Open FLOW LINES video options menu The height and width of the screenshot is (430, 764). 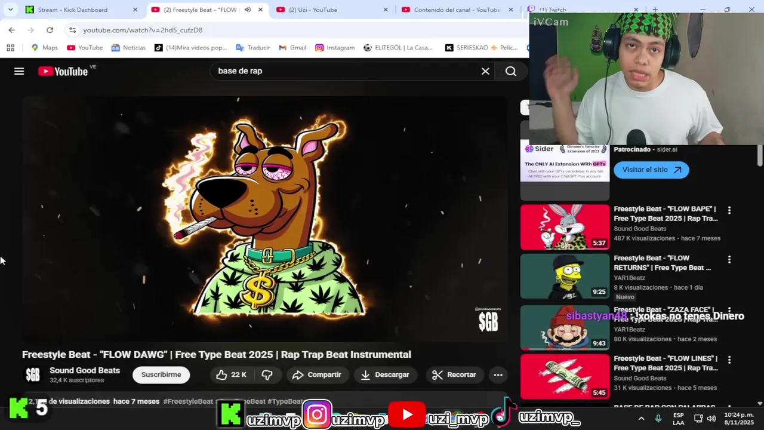pos(729,360)
